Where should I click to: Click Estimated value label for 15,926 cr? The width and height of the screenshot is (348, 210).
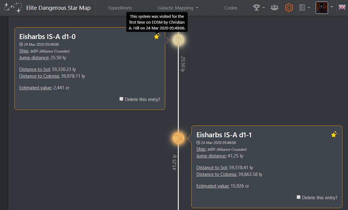(x=213, y=186)
